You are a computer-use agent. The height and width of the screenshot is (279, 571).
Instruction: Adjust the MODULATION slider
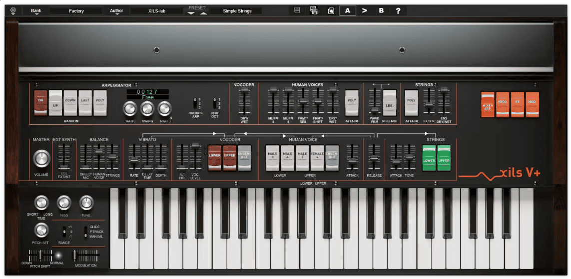pyautogui.click(x=85, y=256)
